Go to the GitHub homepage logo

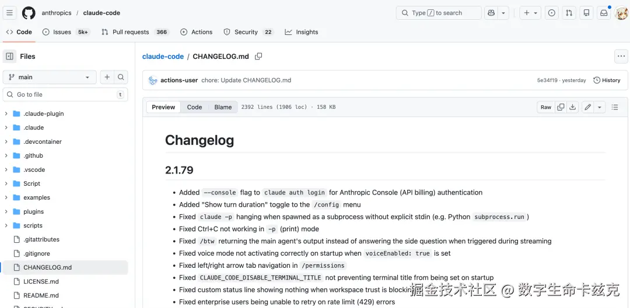pos(29,13)
